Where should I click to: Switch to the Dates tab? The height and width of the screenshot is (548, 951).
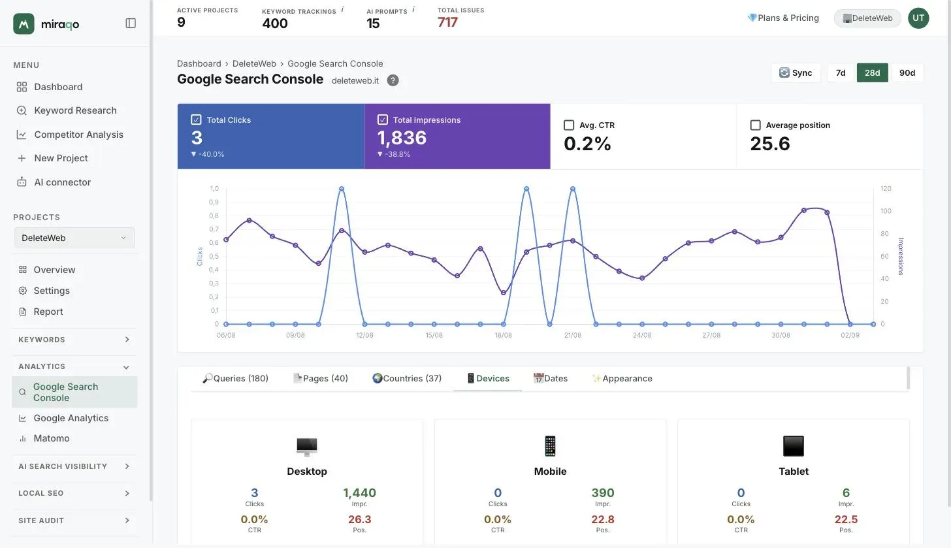(x=550, y=378)
